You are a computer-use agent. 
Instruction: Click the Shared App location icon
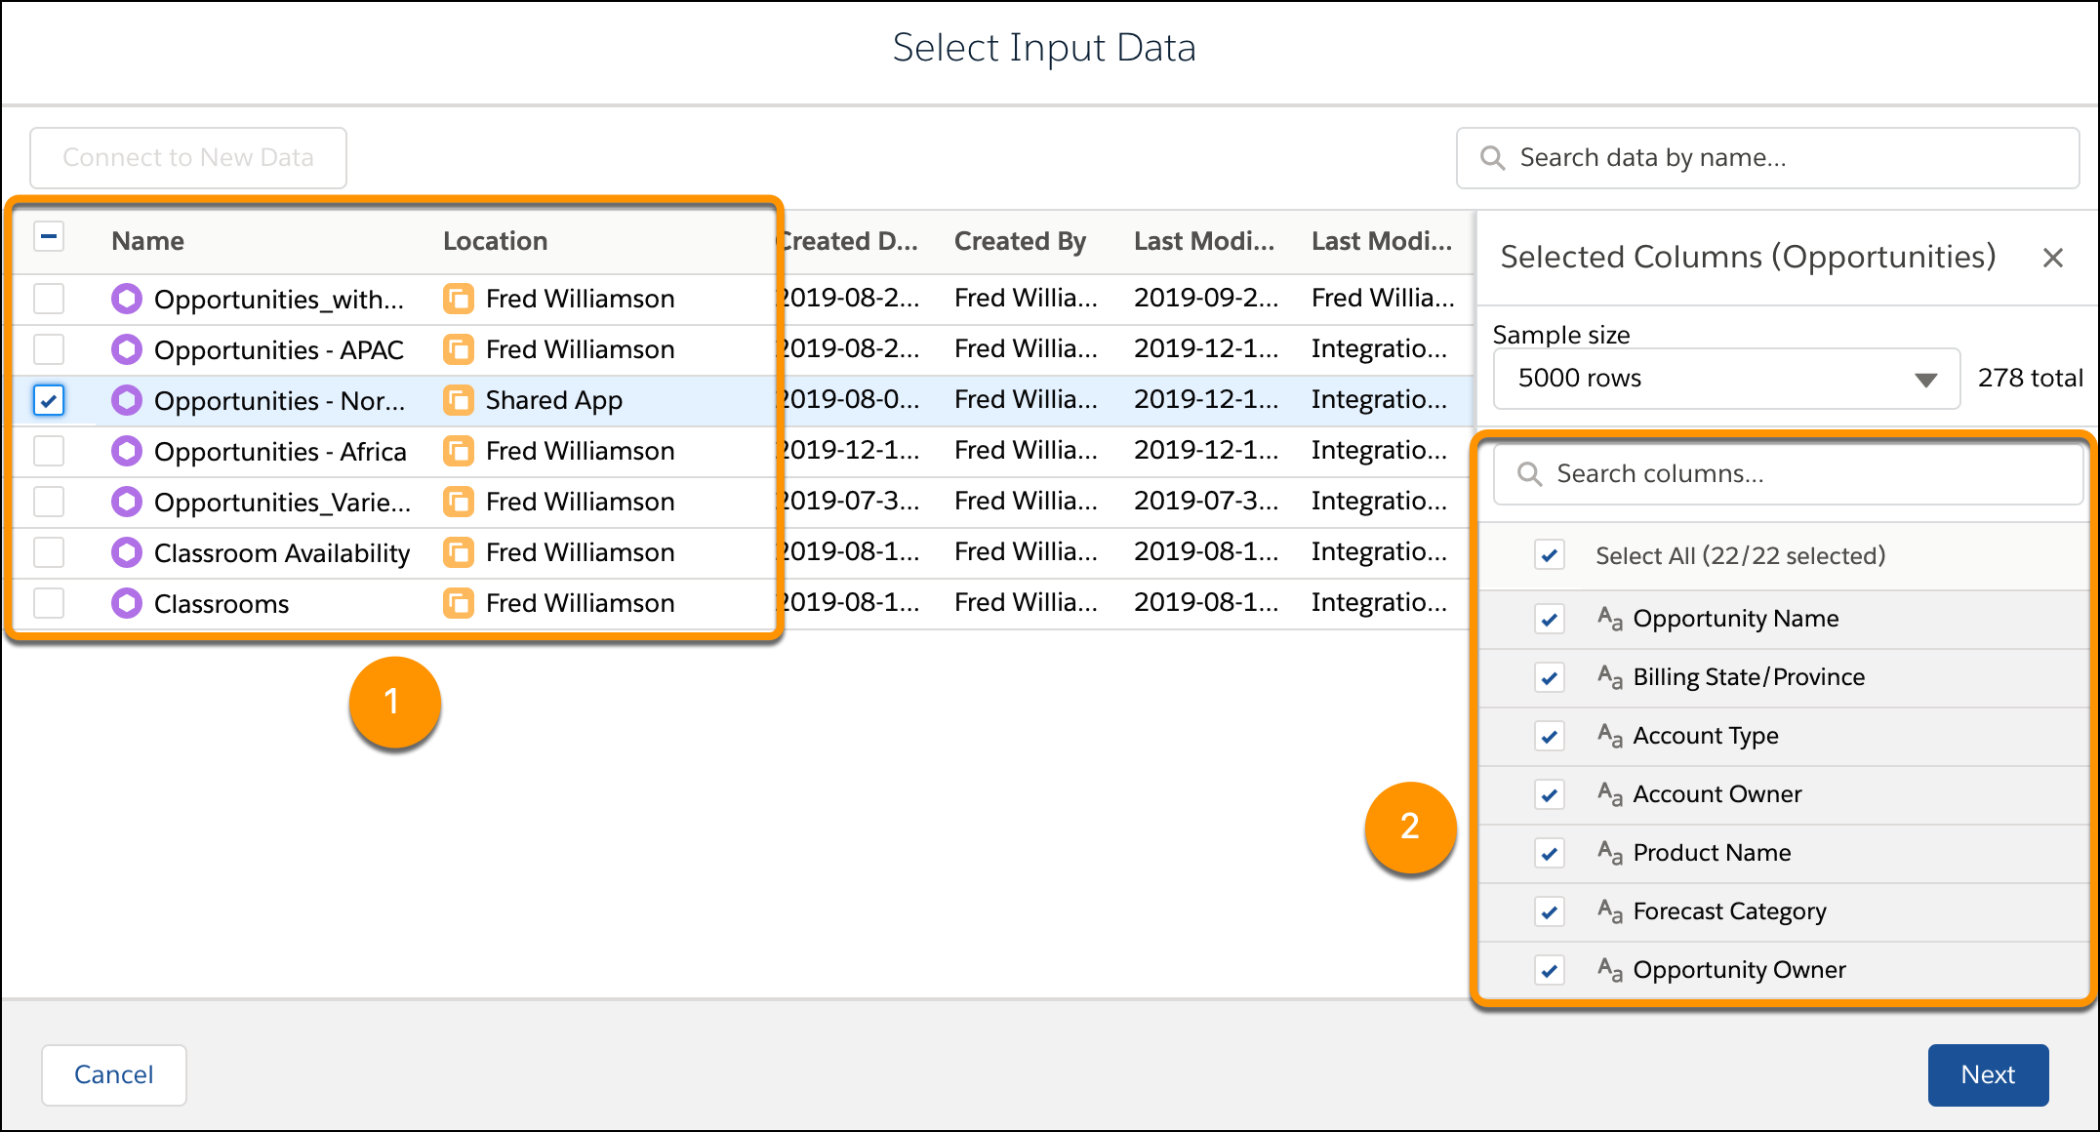pos(458,400)
